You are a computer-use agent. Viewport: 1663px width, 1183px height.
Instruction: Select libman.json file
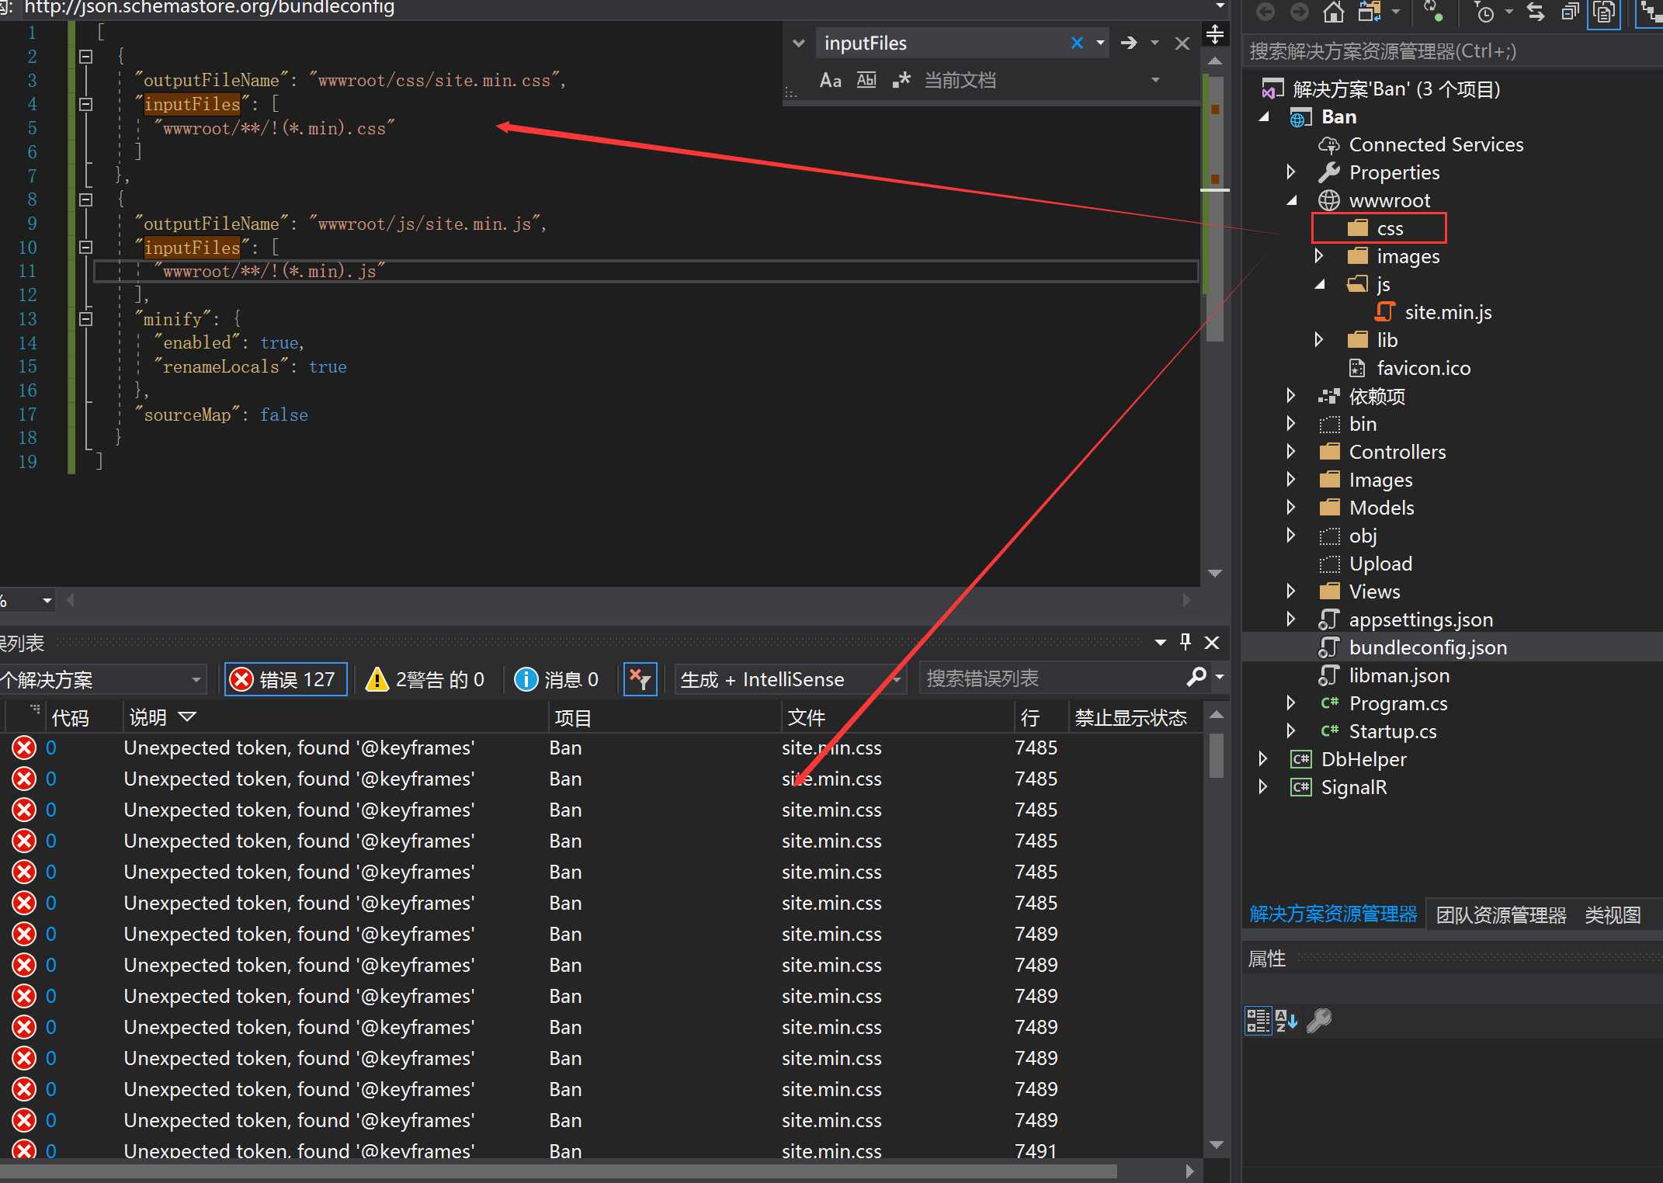pyautogui.click(x=1399, y=675)
